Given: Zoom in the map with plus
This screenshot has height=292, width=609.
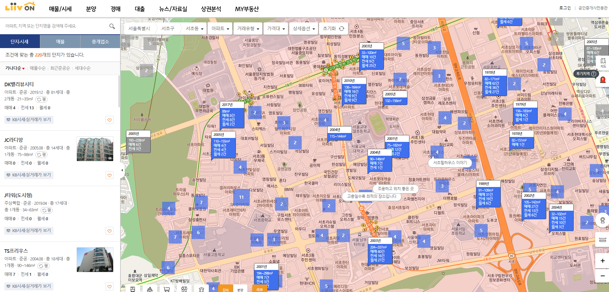Looking at the screenshot, I should [x=602, y=260].
